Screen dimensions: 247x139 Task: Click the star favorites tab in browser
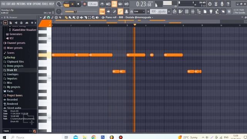pyautogui.click(x=32, y=23)
